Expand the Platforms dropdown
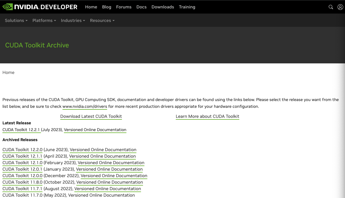Viewport: 345px width, 198px height. pyautogui.click(x=44, y=21)
